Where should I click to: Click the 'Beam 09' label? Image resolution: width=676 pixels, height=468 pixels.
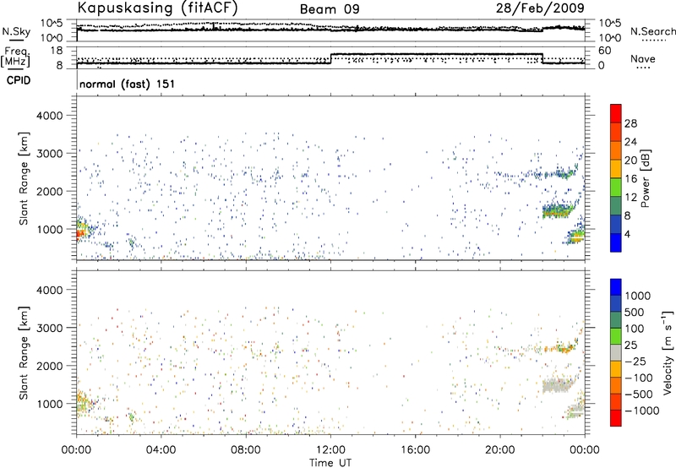pos(330,9)
